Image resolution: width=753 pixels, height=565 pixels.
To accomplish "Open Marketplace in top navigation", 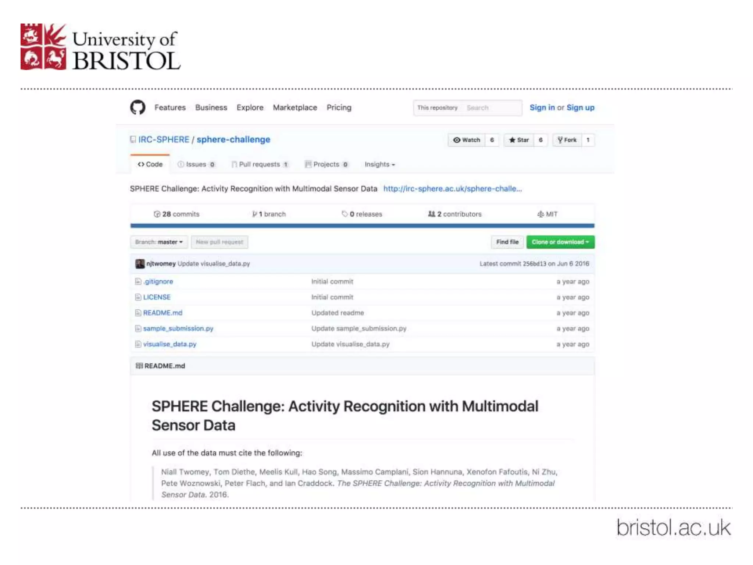I will (295, 107).
